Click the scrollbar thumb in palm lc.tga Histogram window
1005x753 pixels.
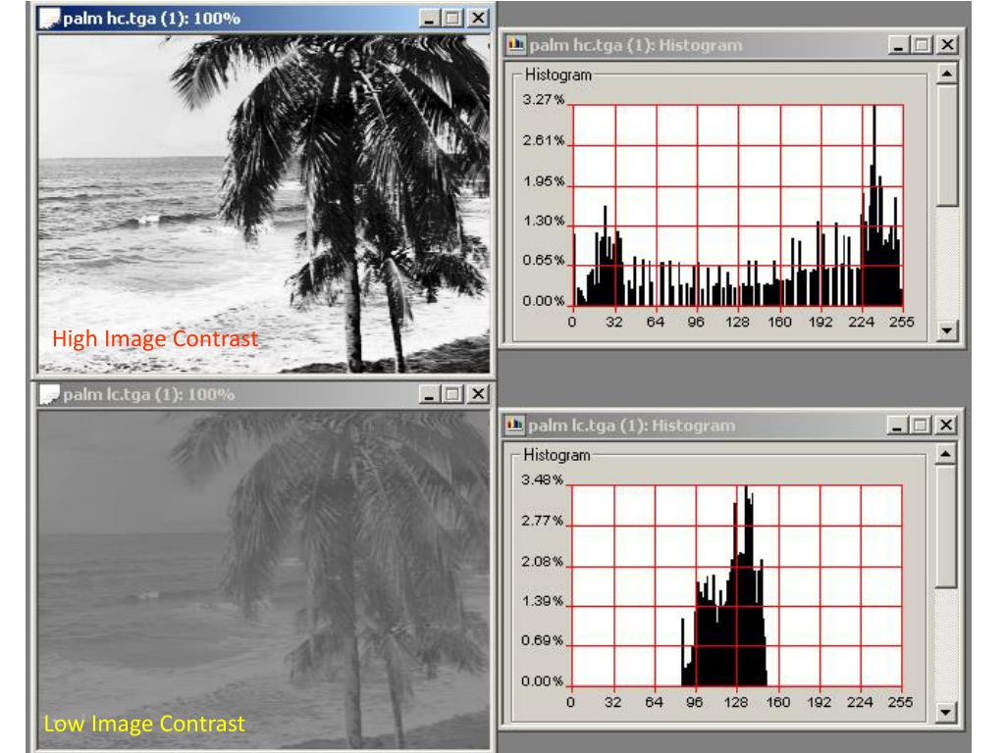[x=945, y=527]
